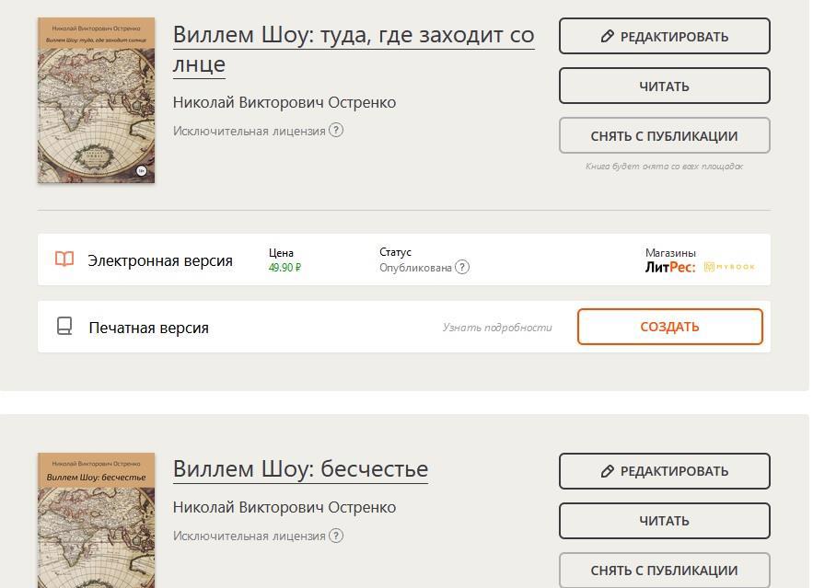Open title link Виллем Шоу: туда, где заходит солнце
Viewport: 813px width, 588px height.
353,49
